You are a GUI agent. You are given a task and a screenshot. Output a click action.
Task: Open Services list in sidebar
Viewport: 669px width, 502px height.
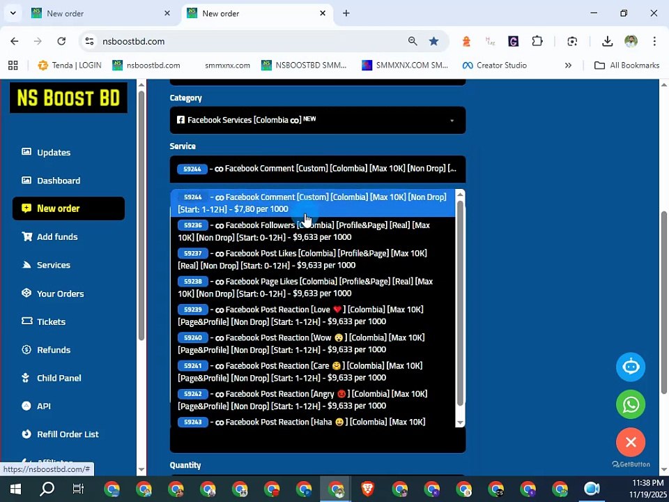46,265
